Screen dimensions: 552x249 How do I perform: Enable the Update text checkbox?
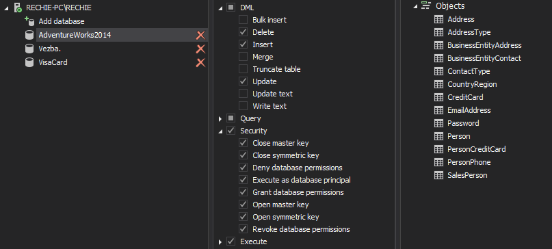(244, 94)
